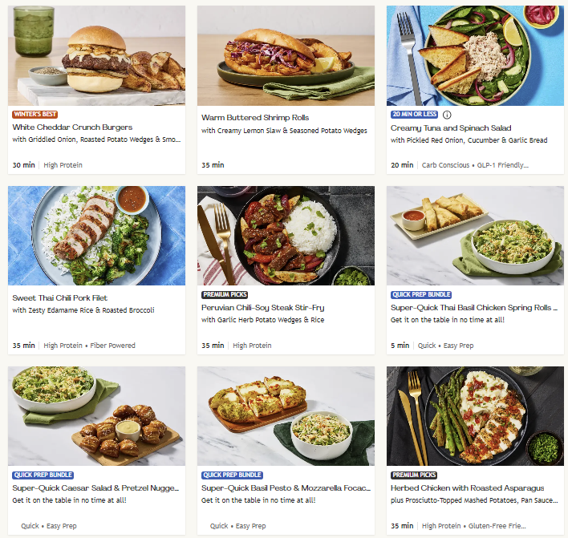Click the WINTER'S BEST badge
This screenshot has height=538, width=568.
(35, 115)
